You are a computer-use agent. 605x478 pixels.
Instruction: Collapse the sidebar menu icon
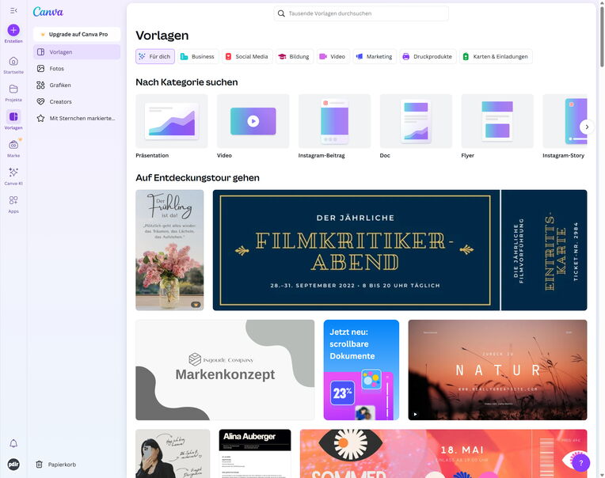point(13,10)
